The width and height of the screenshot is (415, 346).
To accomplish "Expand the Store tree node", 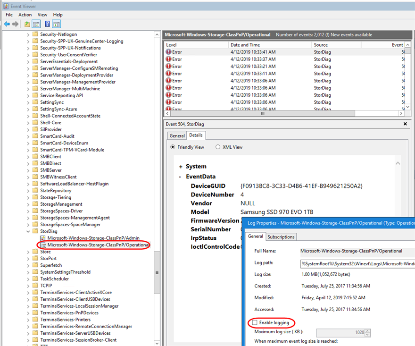I will [x=28, y=252].
